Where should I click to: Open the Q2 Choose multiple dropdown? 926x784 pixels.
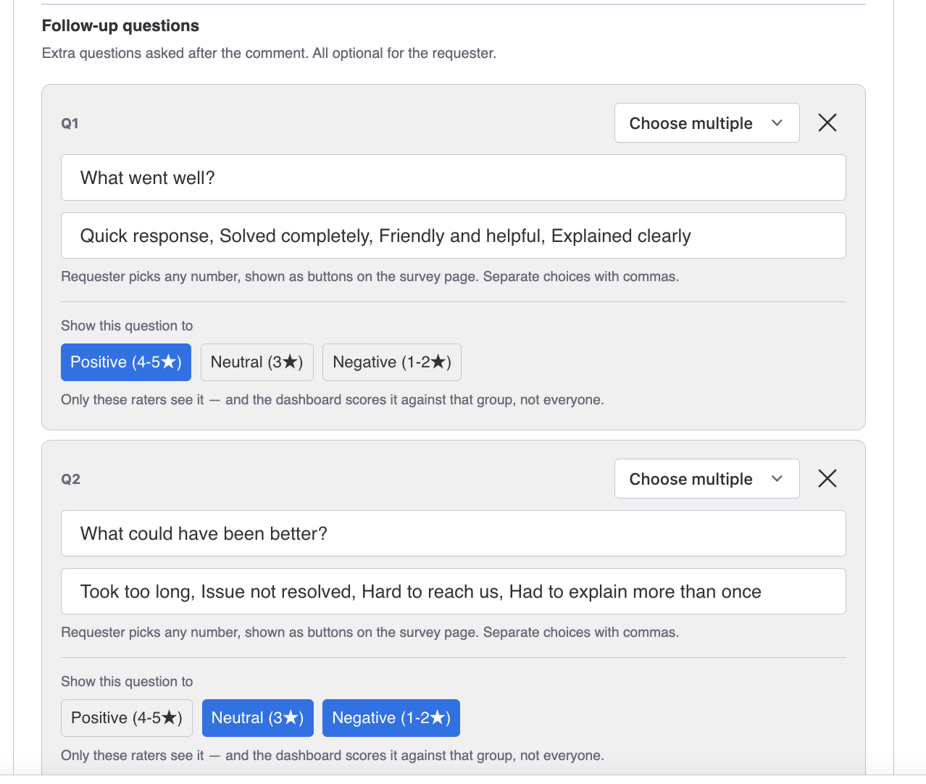[706, 479]
